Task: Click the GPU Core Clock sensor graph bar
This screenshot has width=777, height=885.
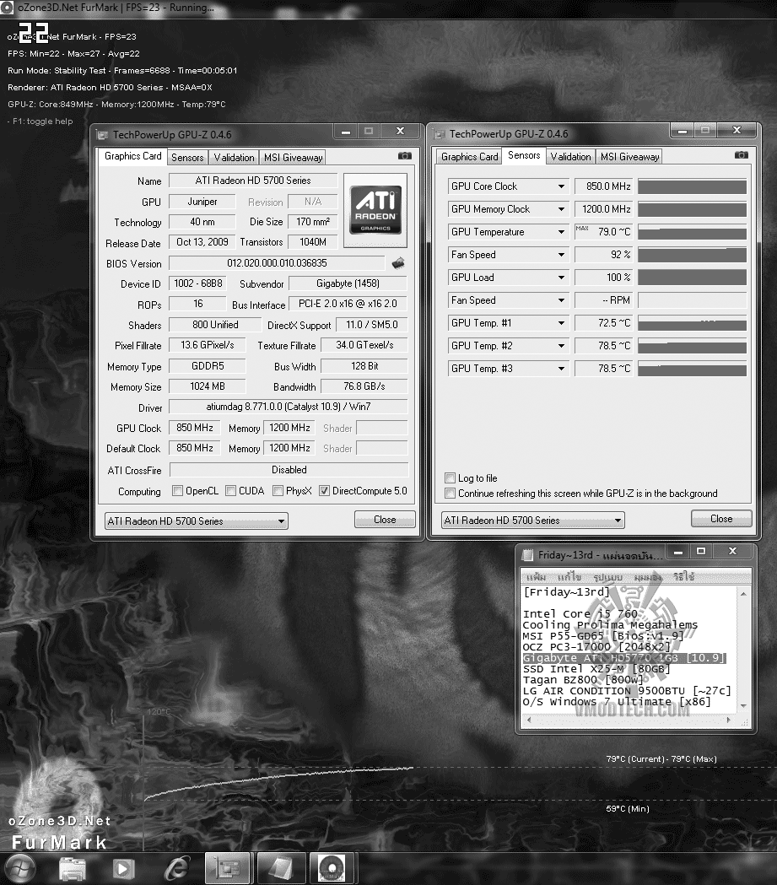Action: 693,186
